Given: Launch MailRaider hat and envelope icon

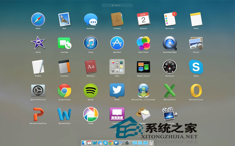Looking at the screenshot, I should coord(143,114).
